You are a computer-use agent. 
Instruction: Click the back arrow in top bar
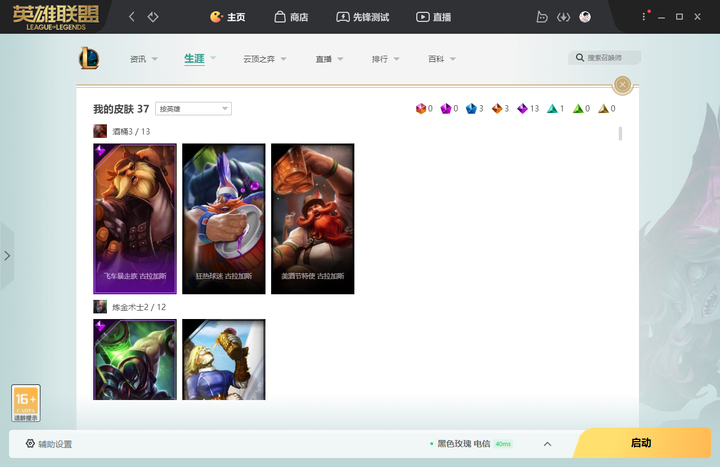pyautogui.click(x=132, y=17)
